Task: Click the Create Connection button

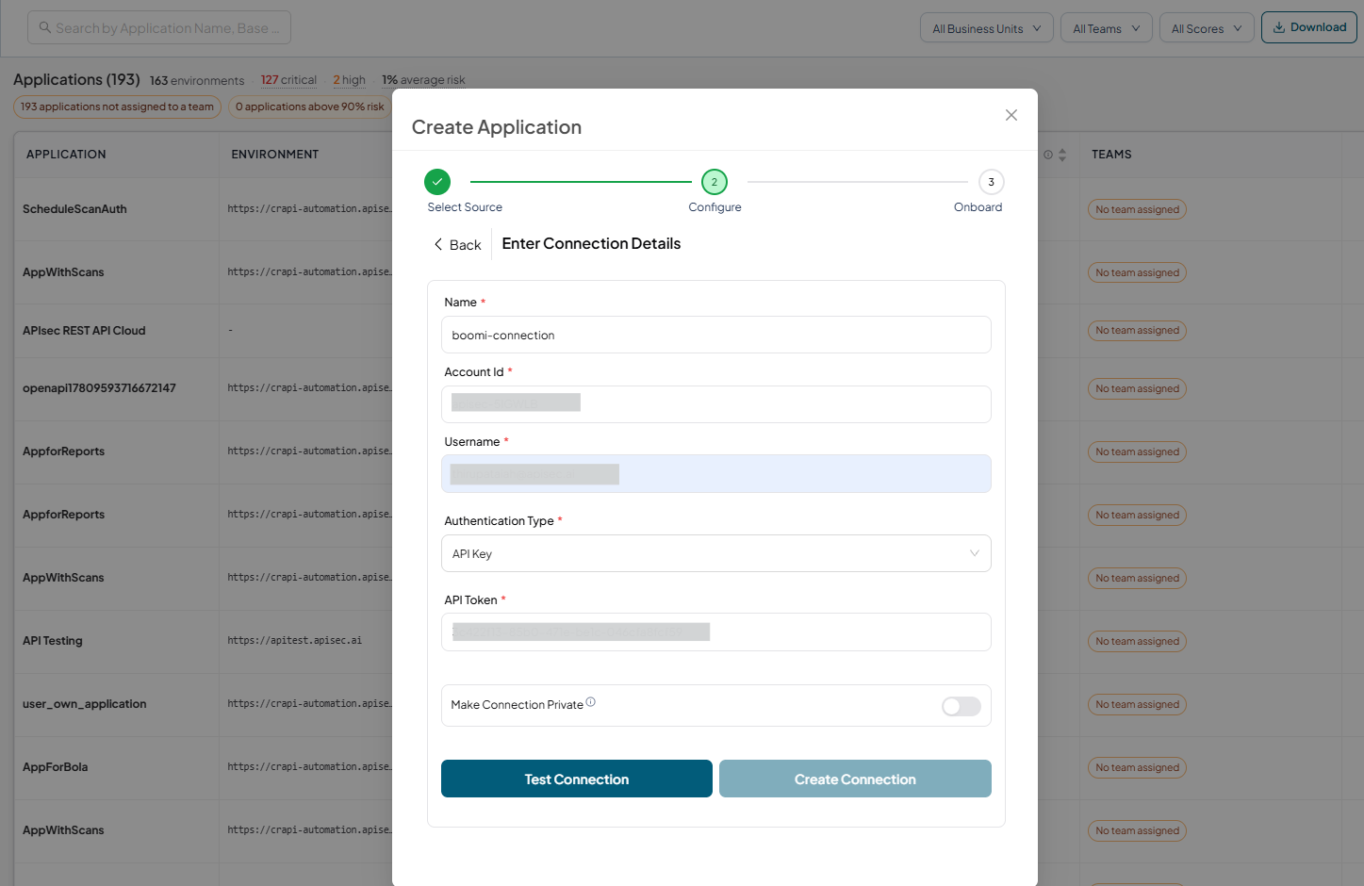Action: point(855,779)
